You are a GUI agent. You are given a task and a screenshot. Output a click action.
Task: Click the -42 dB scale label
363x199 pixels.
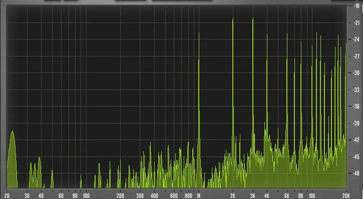(356, 139)
